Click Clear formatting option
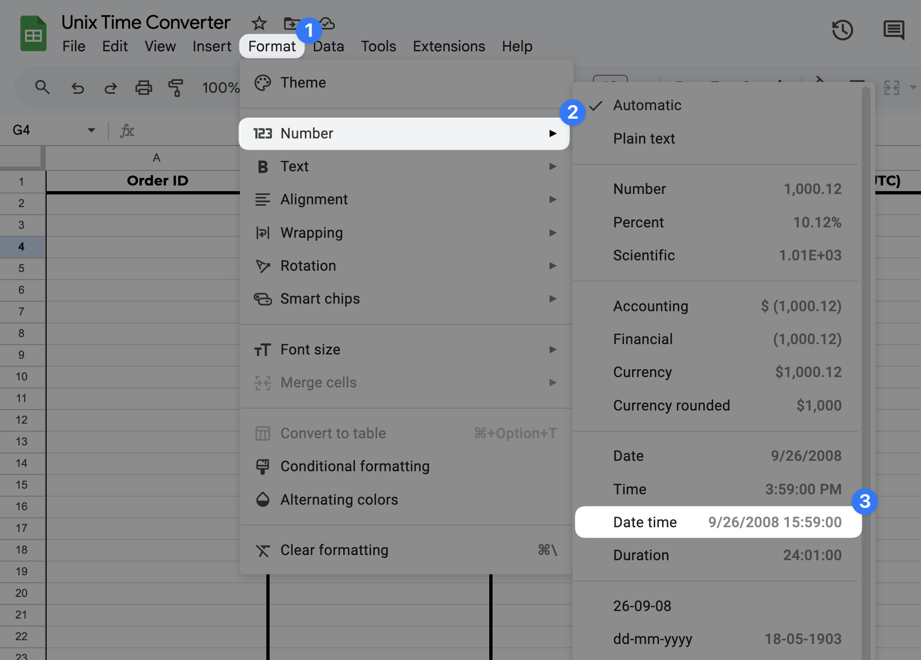 point(334,550)
